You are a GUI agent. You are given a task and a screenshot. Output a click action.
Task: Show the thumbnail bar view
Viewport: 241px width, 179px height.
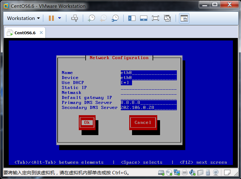tap(144, 18)
